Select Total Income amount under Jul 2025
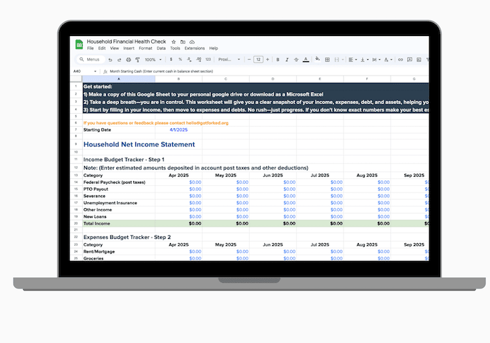This screenshot has width=490, height=343. click(x=320, y=223)
